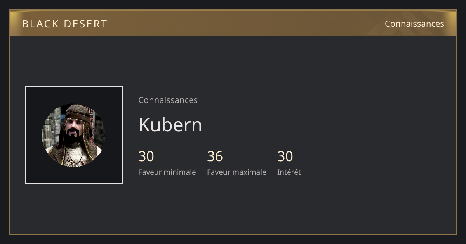Screen dimensions: 466x244
Task: Click the Intérêt value 30
Action: (x=285, y=156)
